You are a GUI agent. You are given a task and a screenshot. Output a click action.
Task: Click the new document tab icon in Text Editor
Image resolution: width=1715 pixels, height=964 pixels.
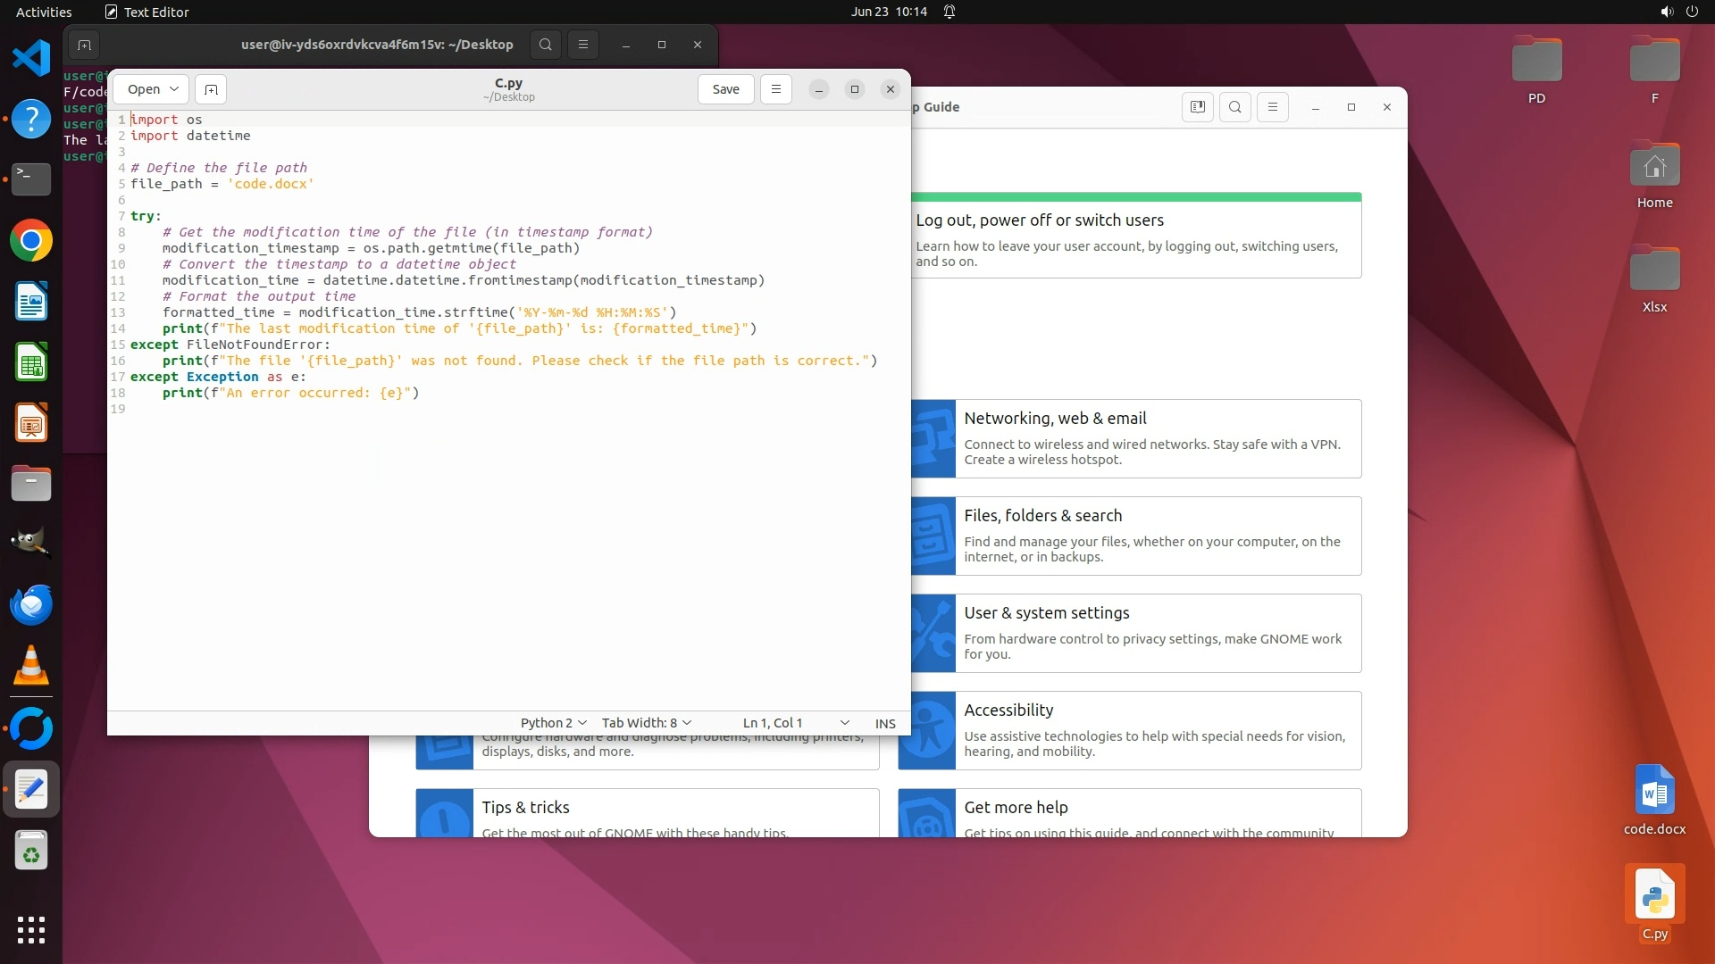tap(211, 89)
